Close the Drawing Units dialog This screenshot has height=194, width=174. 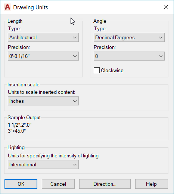[x=166, y=7]
